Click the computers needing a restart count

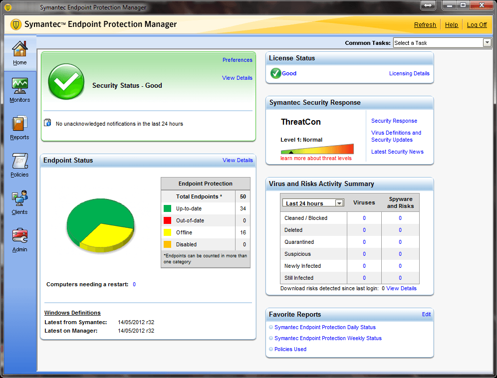pos(134,284)
